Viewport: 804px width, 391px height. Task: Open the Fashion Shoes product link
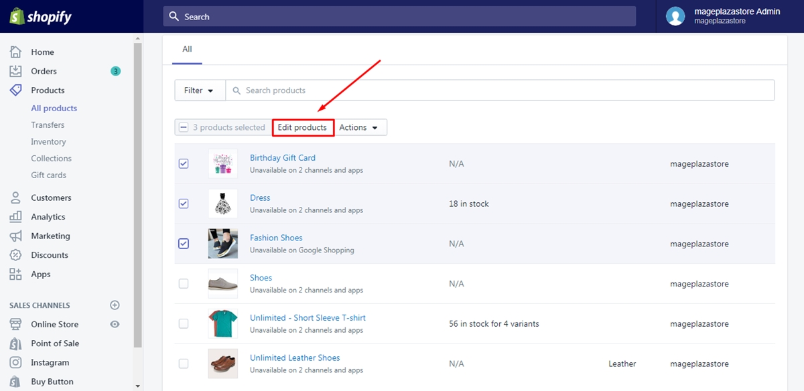[276, 238]
